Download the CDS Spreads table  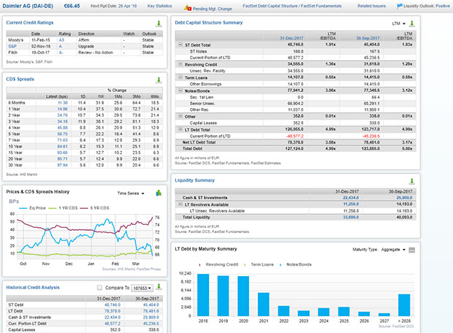(159, 80)
